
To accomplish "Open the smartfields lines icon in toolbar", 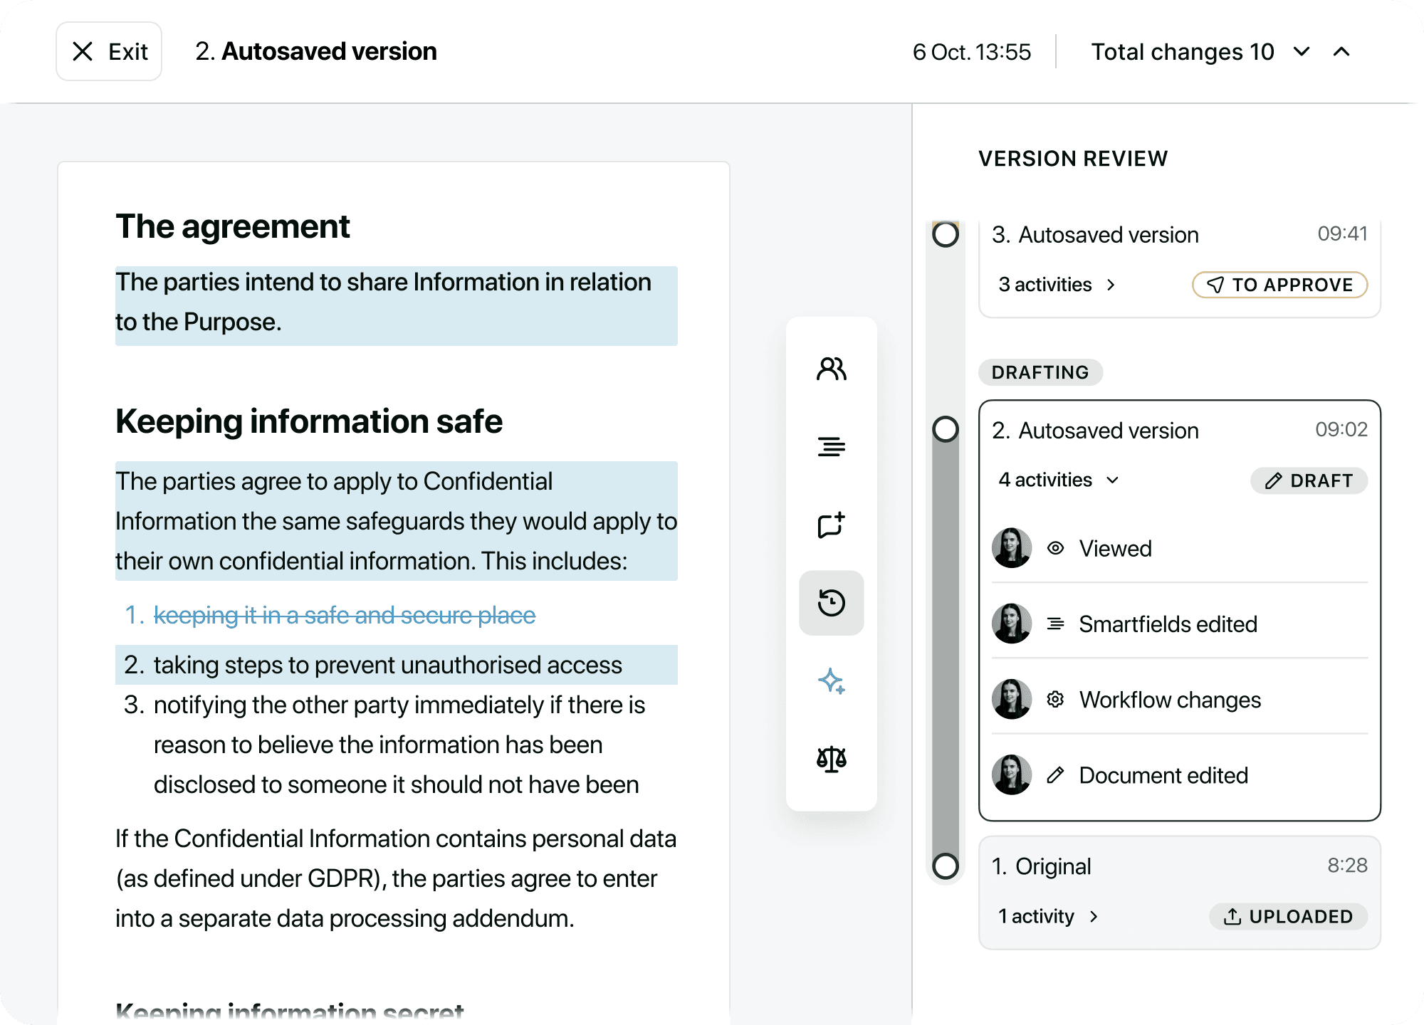I will pyautogui.click(x=831, y=447).
